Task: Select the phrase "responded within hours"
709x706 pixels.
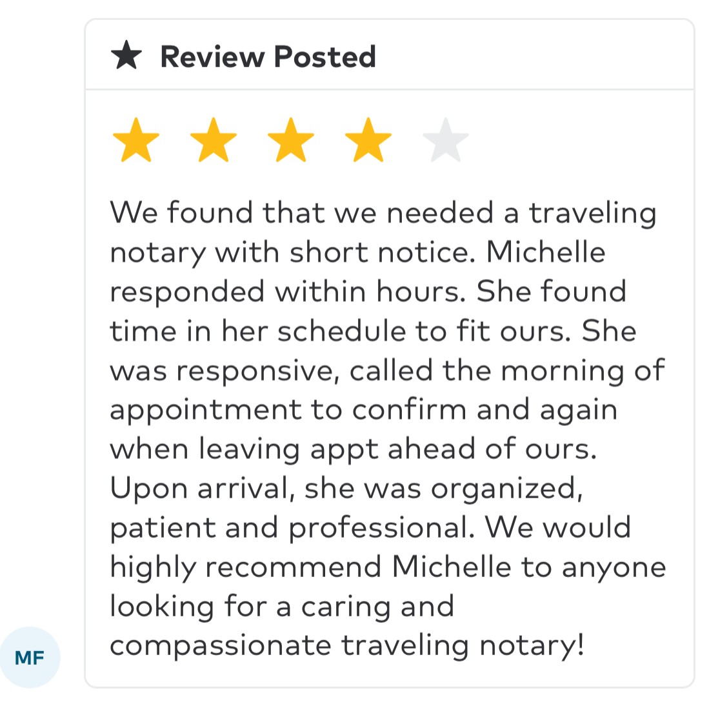Action: [x=287, y=292]
